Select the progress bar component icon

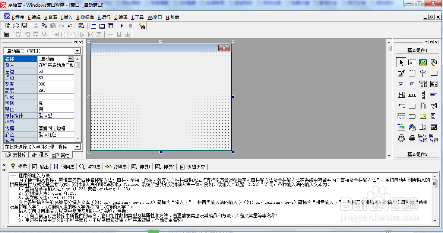tap(434, 95)
